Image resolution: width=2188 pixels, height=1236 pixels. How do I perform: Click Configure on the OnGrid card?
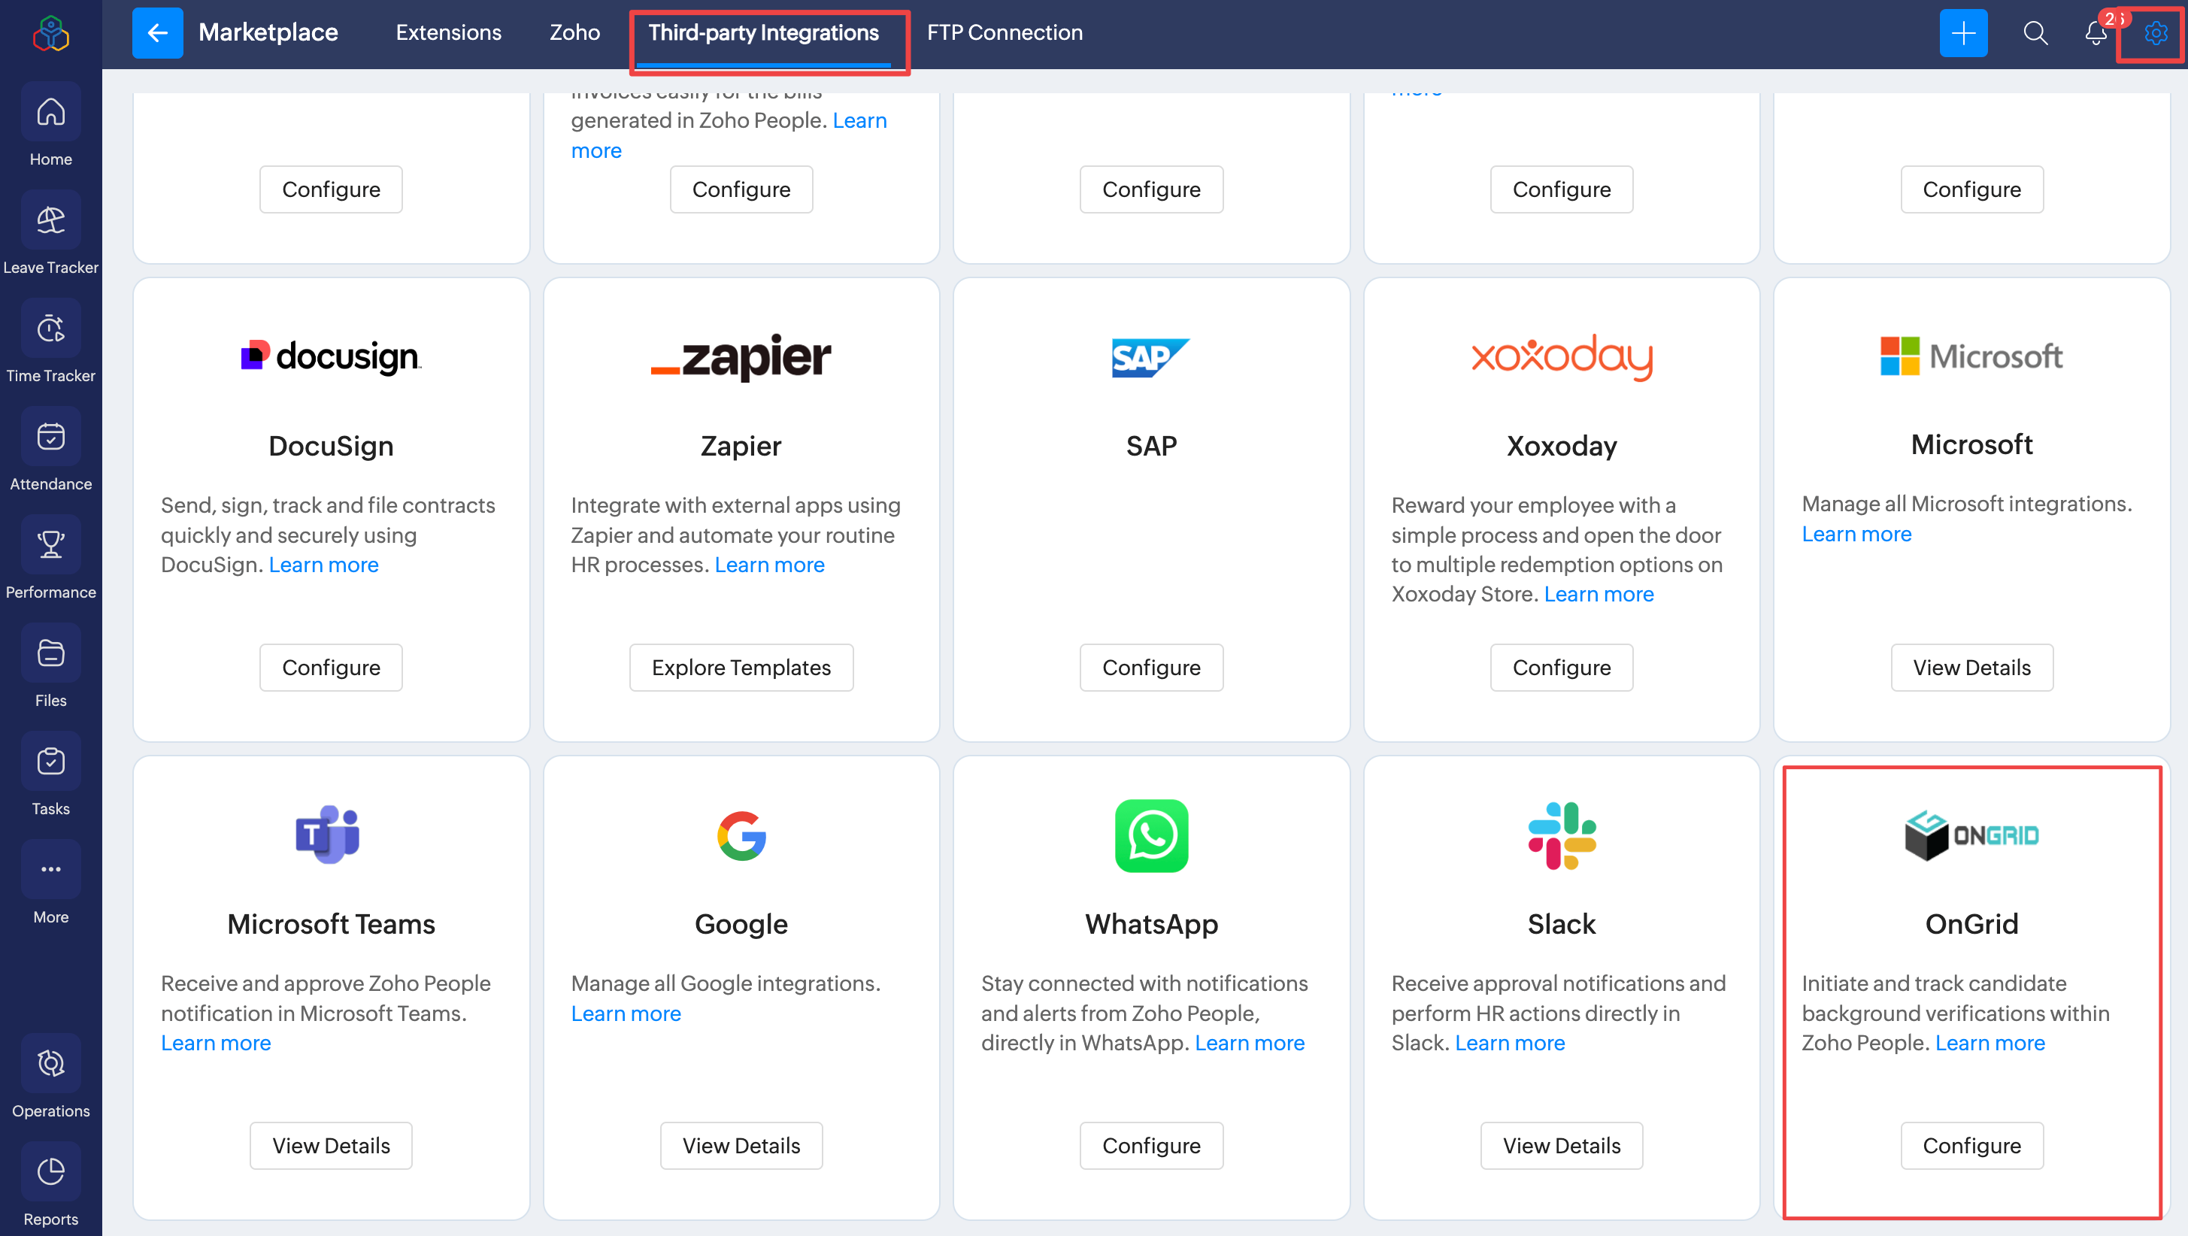pyautogui.click(x=1971, y=1145)
